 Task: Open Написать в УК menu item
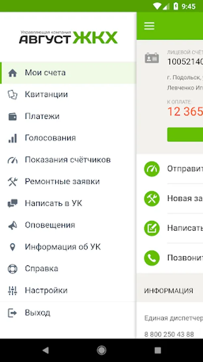pos(68,204)
